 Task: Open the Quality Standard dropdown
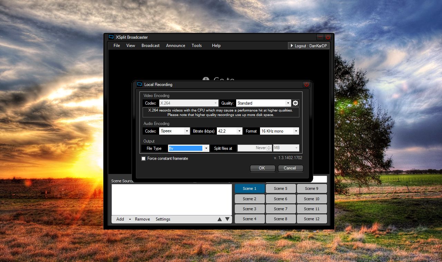click(263, 103)
